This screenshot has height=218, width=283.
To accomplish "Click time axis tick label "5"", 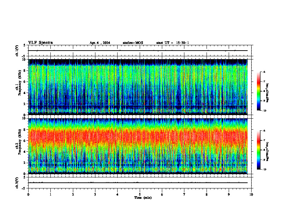I will click(x=140, y=194).
